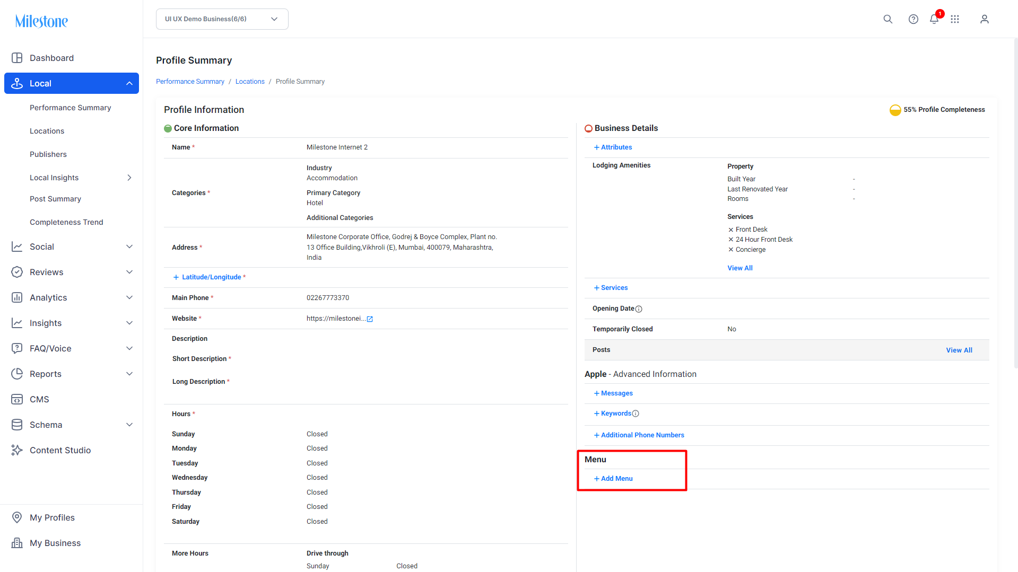Open My Business in sidebar
This screenshot has height=572, width=1018.
click(55, 543)
